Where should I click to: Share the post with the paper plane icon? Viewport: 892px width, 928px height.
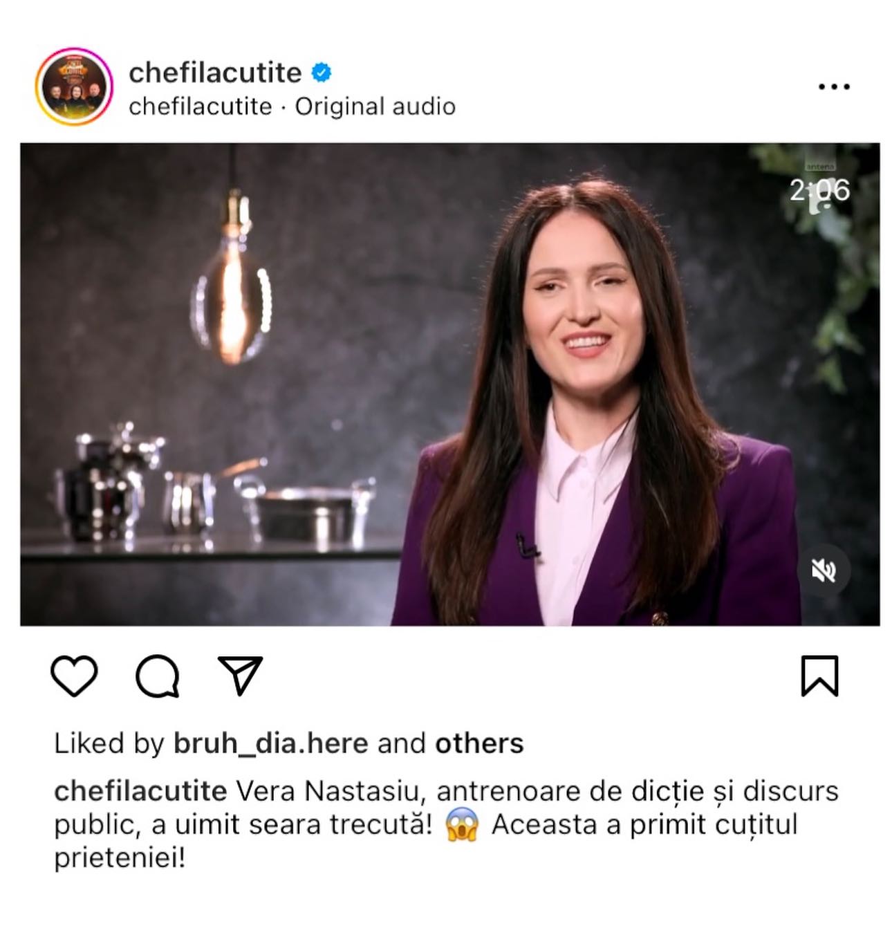coord(240,674)
